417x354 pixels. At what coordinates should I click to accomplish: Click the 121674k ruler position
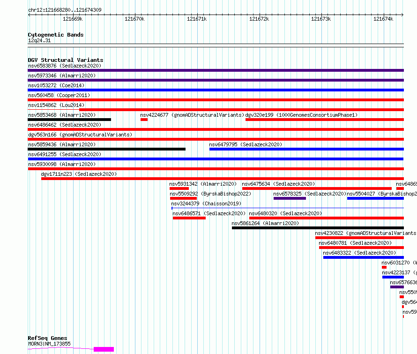coord(383,19)
